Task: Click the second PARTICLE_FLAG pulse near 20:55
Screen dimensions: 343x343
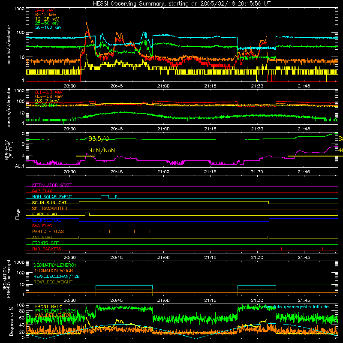Action: [x=142, y=232]
